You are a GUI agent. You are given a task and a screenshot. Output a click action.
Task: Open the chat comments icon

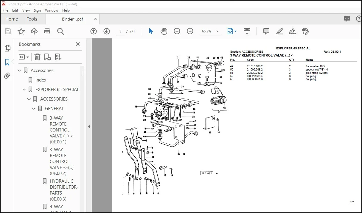tap(347, 19)
